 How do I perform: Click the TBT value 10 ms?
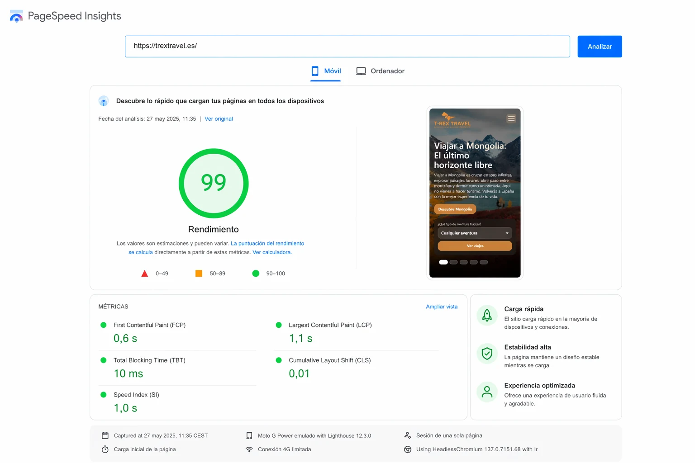[x=129, y=374]
